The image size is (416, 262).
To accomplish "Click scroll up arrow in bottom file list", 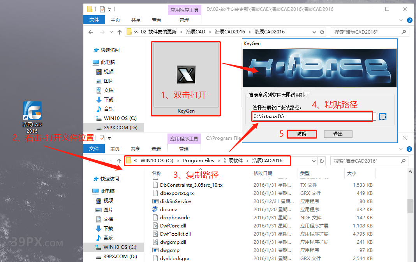I will 410,172.
